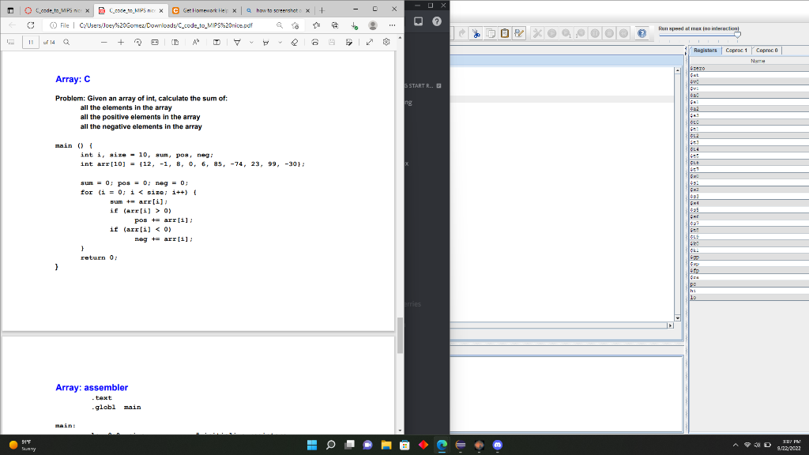The width and height of the screenshot is (809, 455).
Task: Rotate the PDF page
Action: pyautogui.click(x=138, y=43)
